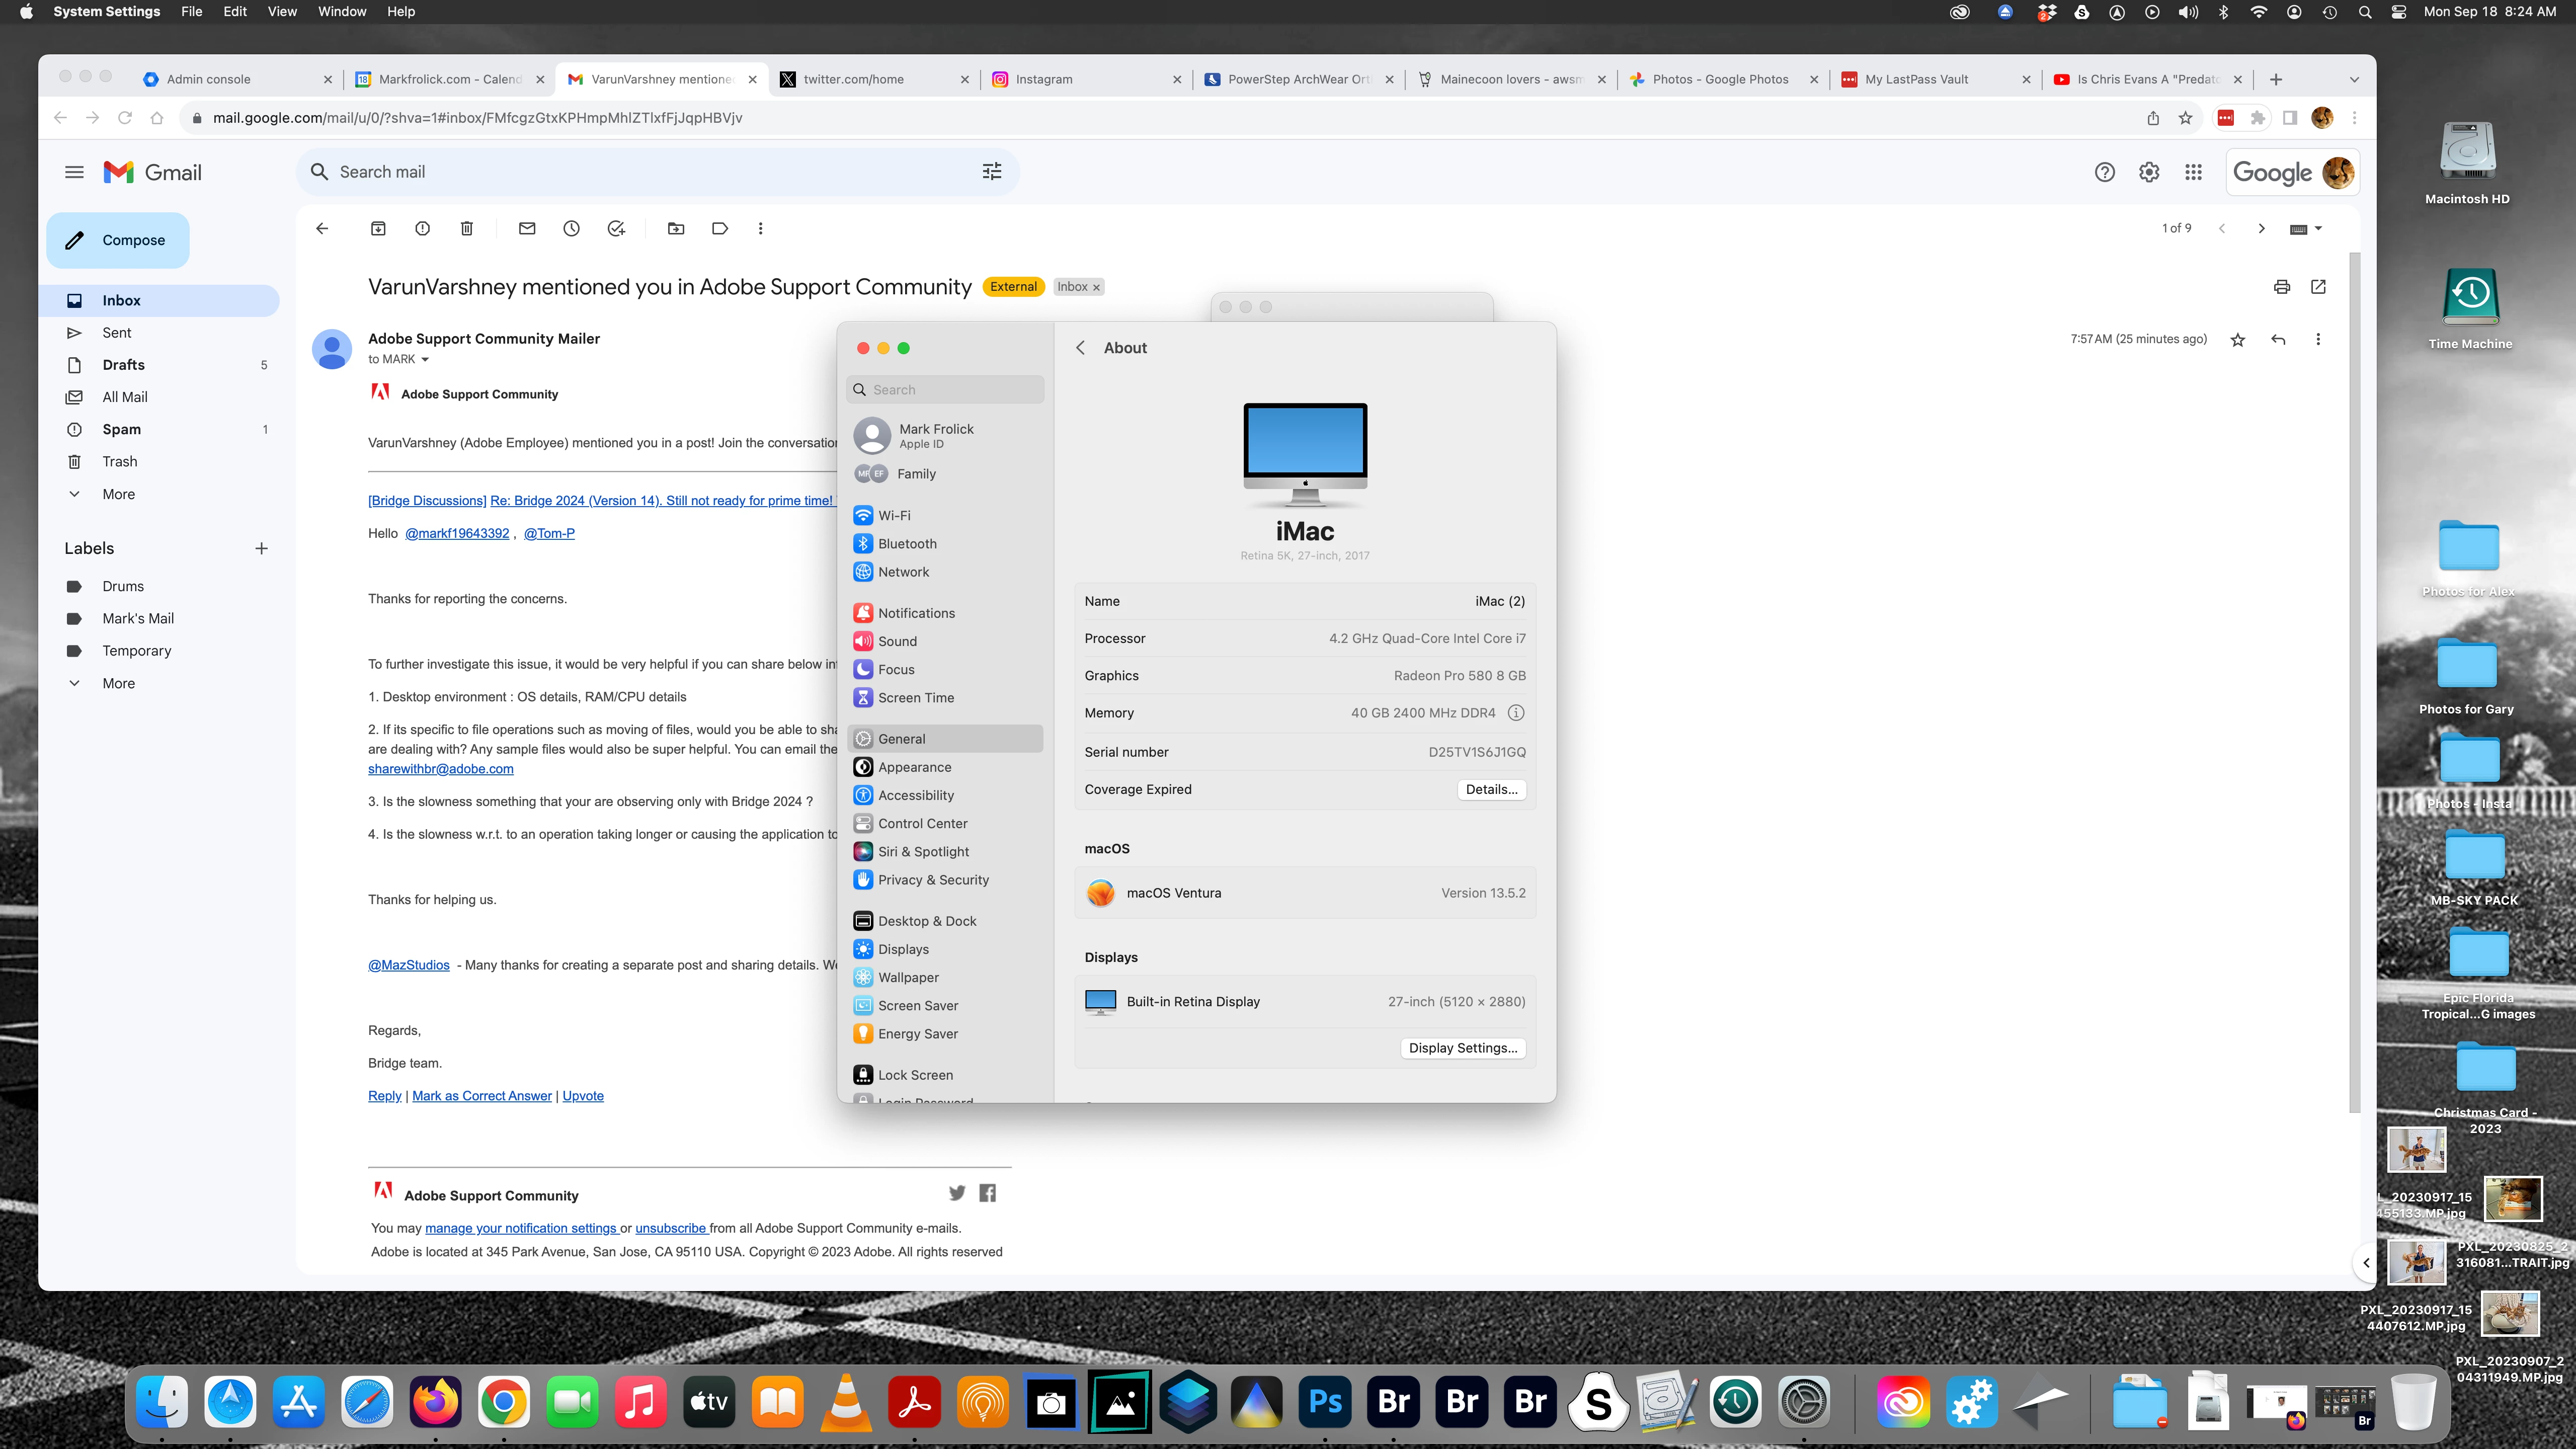Expand the recipient details arrow
Viewport: 2576px width, 1449px height.
(x=425, y=360)
